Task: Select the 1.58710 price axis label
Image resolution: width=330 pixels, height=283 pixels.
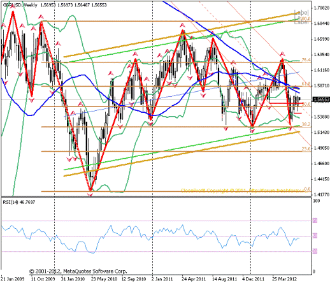Action: [x=322, y=85]
